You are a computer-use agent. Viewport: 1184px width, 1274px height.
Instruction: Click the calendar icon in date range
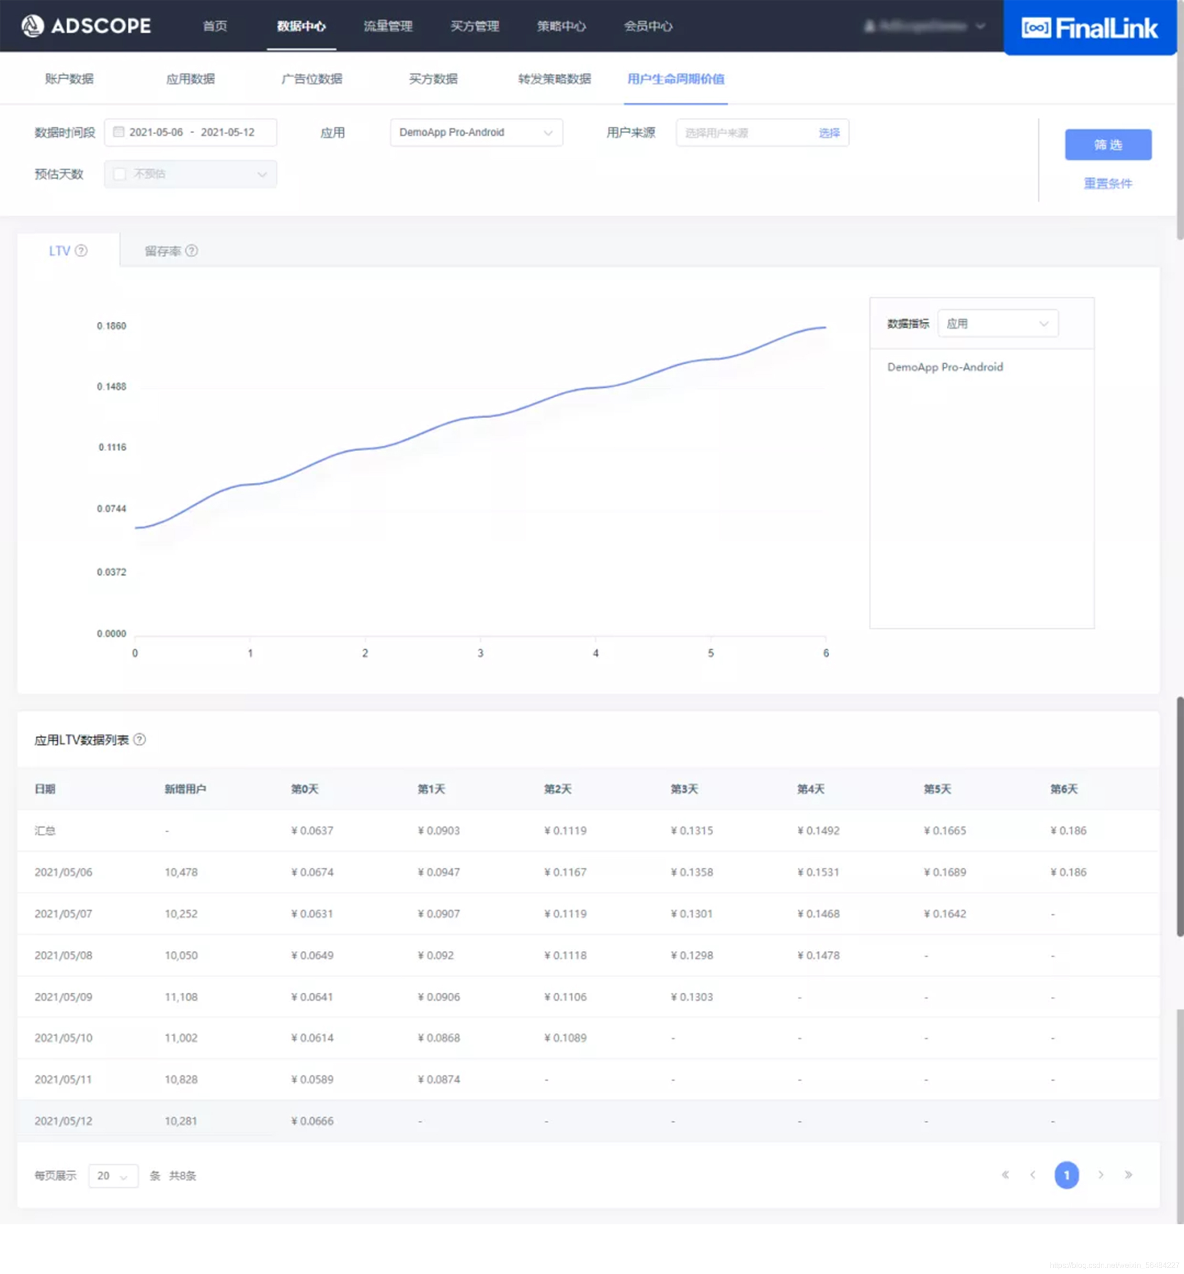pos(118,132)
